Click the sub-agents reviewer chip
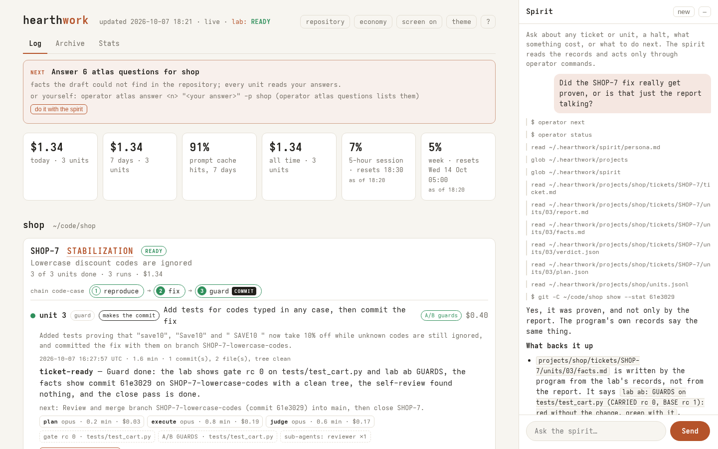This screenshot has height=449, width=718. tap(325, 437)
